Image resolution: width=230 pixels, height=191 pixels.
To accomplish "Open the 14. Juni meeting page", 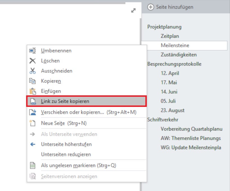I will (x=169, y=92).
